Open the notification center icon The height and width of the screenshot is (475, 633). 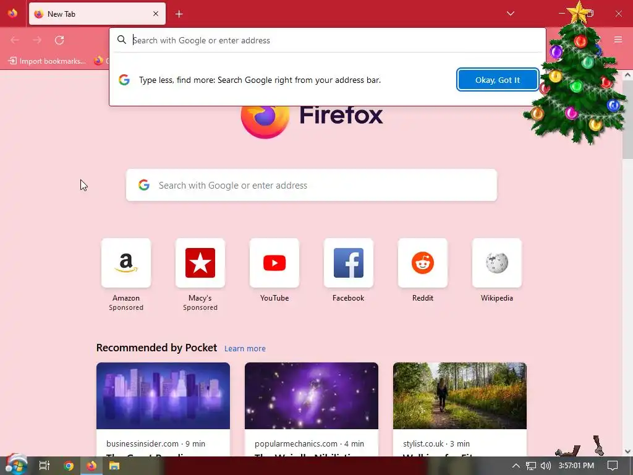click(x=613, y=466)
